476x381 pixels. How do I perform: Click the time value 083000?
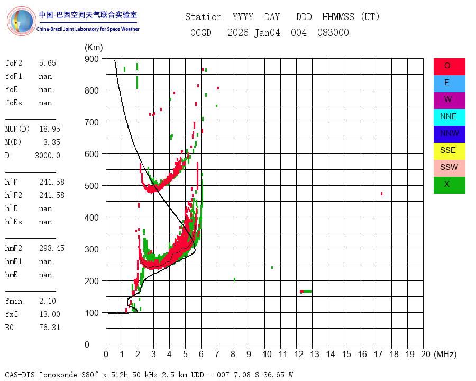pos(333,33)
